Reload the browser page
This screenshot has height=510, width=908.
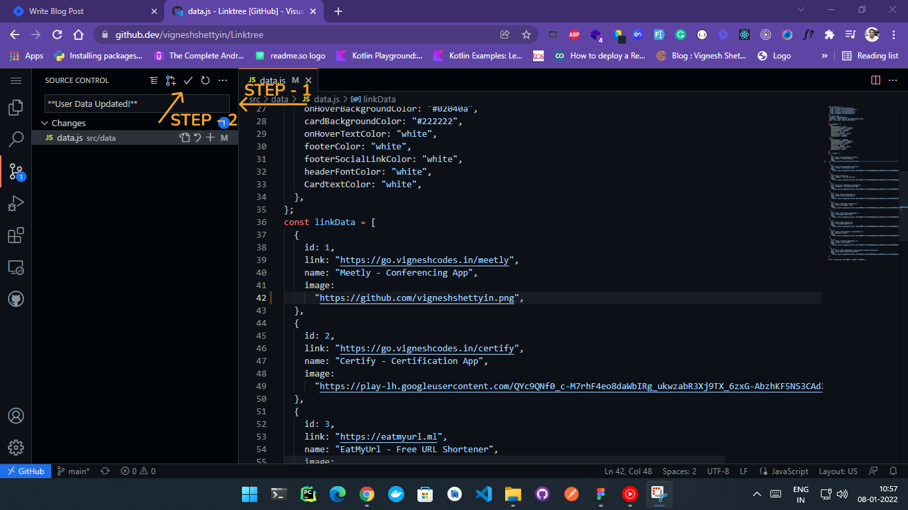point(57,35)
